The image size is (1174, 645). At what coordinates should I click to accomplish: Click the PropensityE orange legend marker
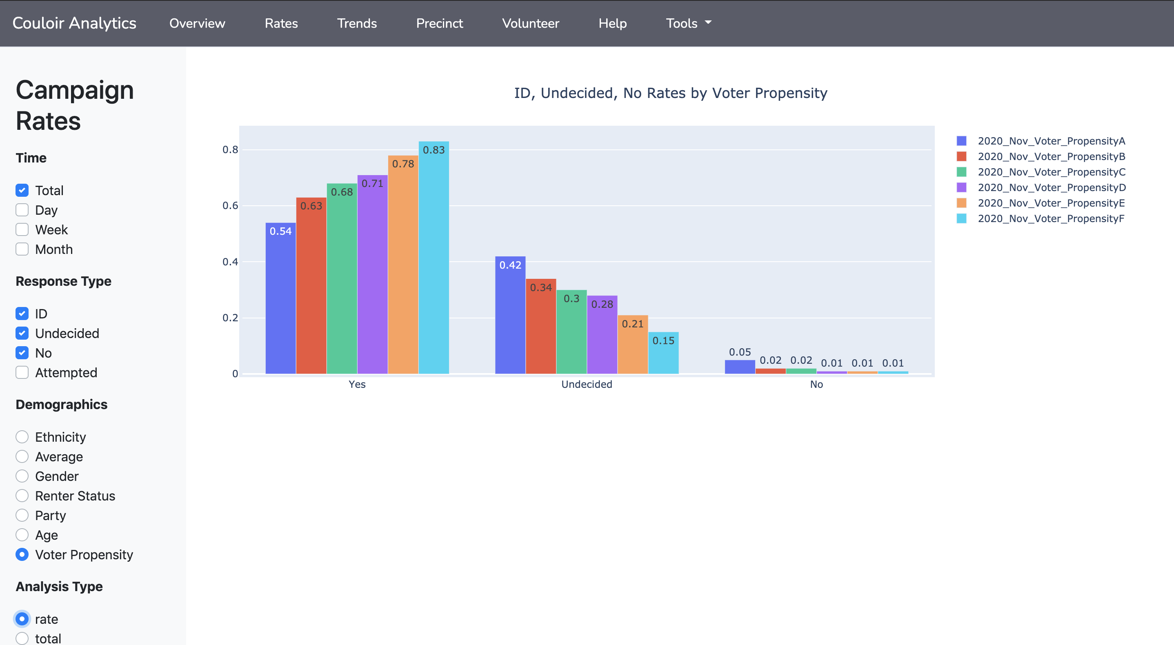[x=961, y=203]
